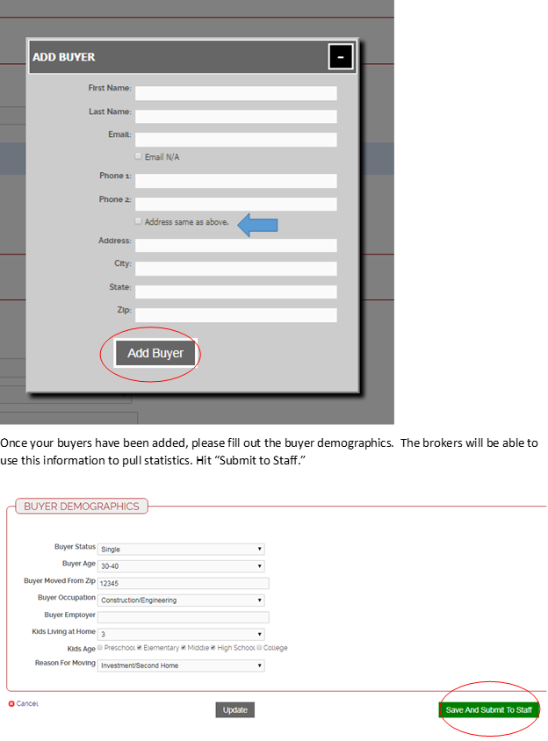Focus the First Name field

tap(235, 93)
